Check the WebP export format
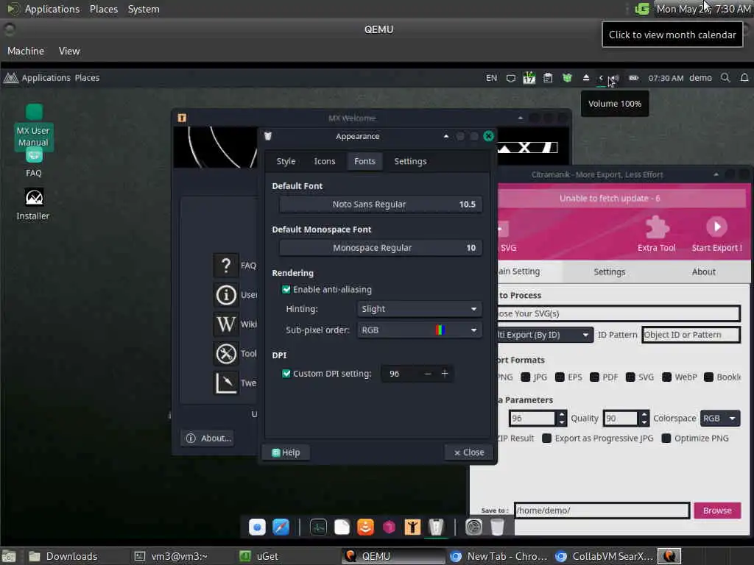 (x=666, y=377)
